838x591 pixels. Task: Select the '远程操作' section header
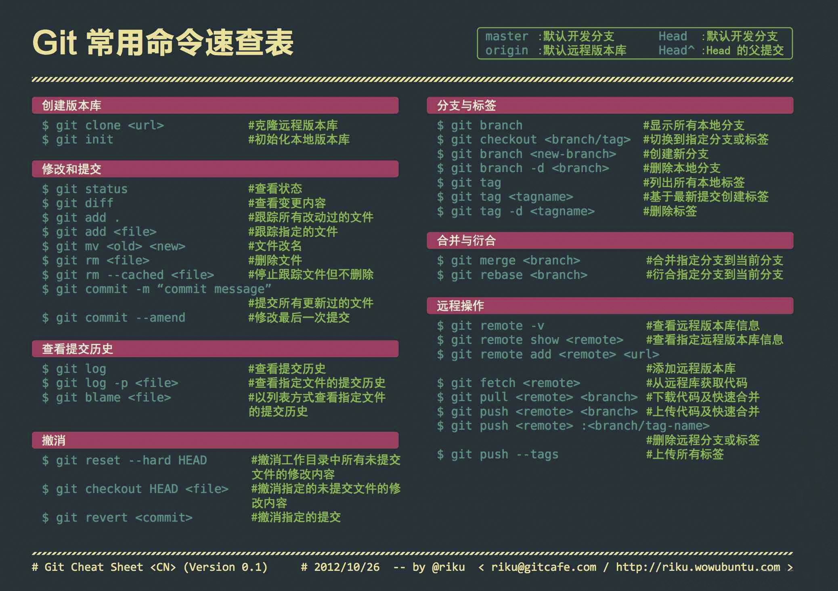pos(610,306)
